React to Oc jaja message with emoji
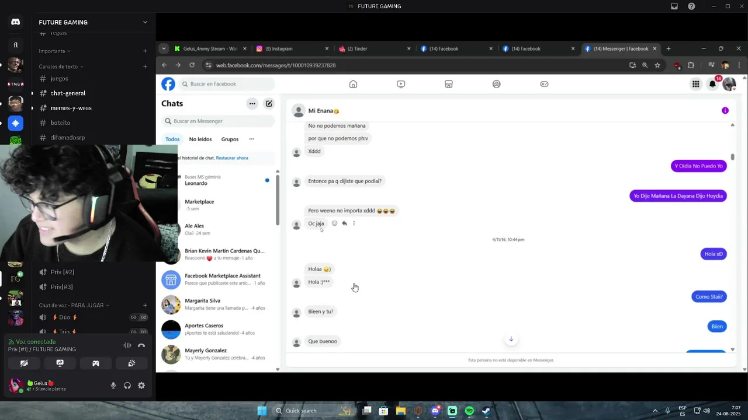 pos(334,223)
